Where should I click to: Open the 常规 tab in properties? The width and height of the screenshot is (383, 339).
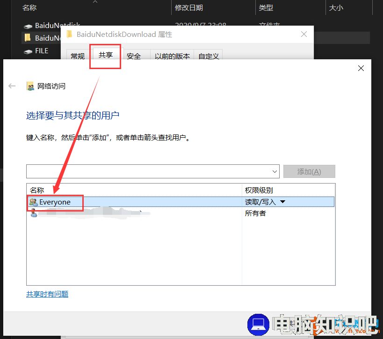78,56
